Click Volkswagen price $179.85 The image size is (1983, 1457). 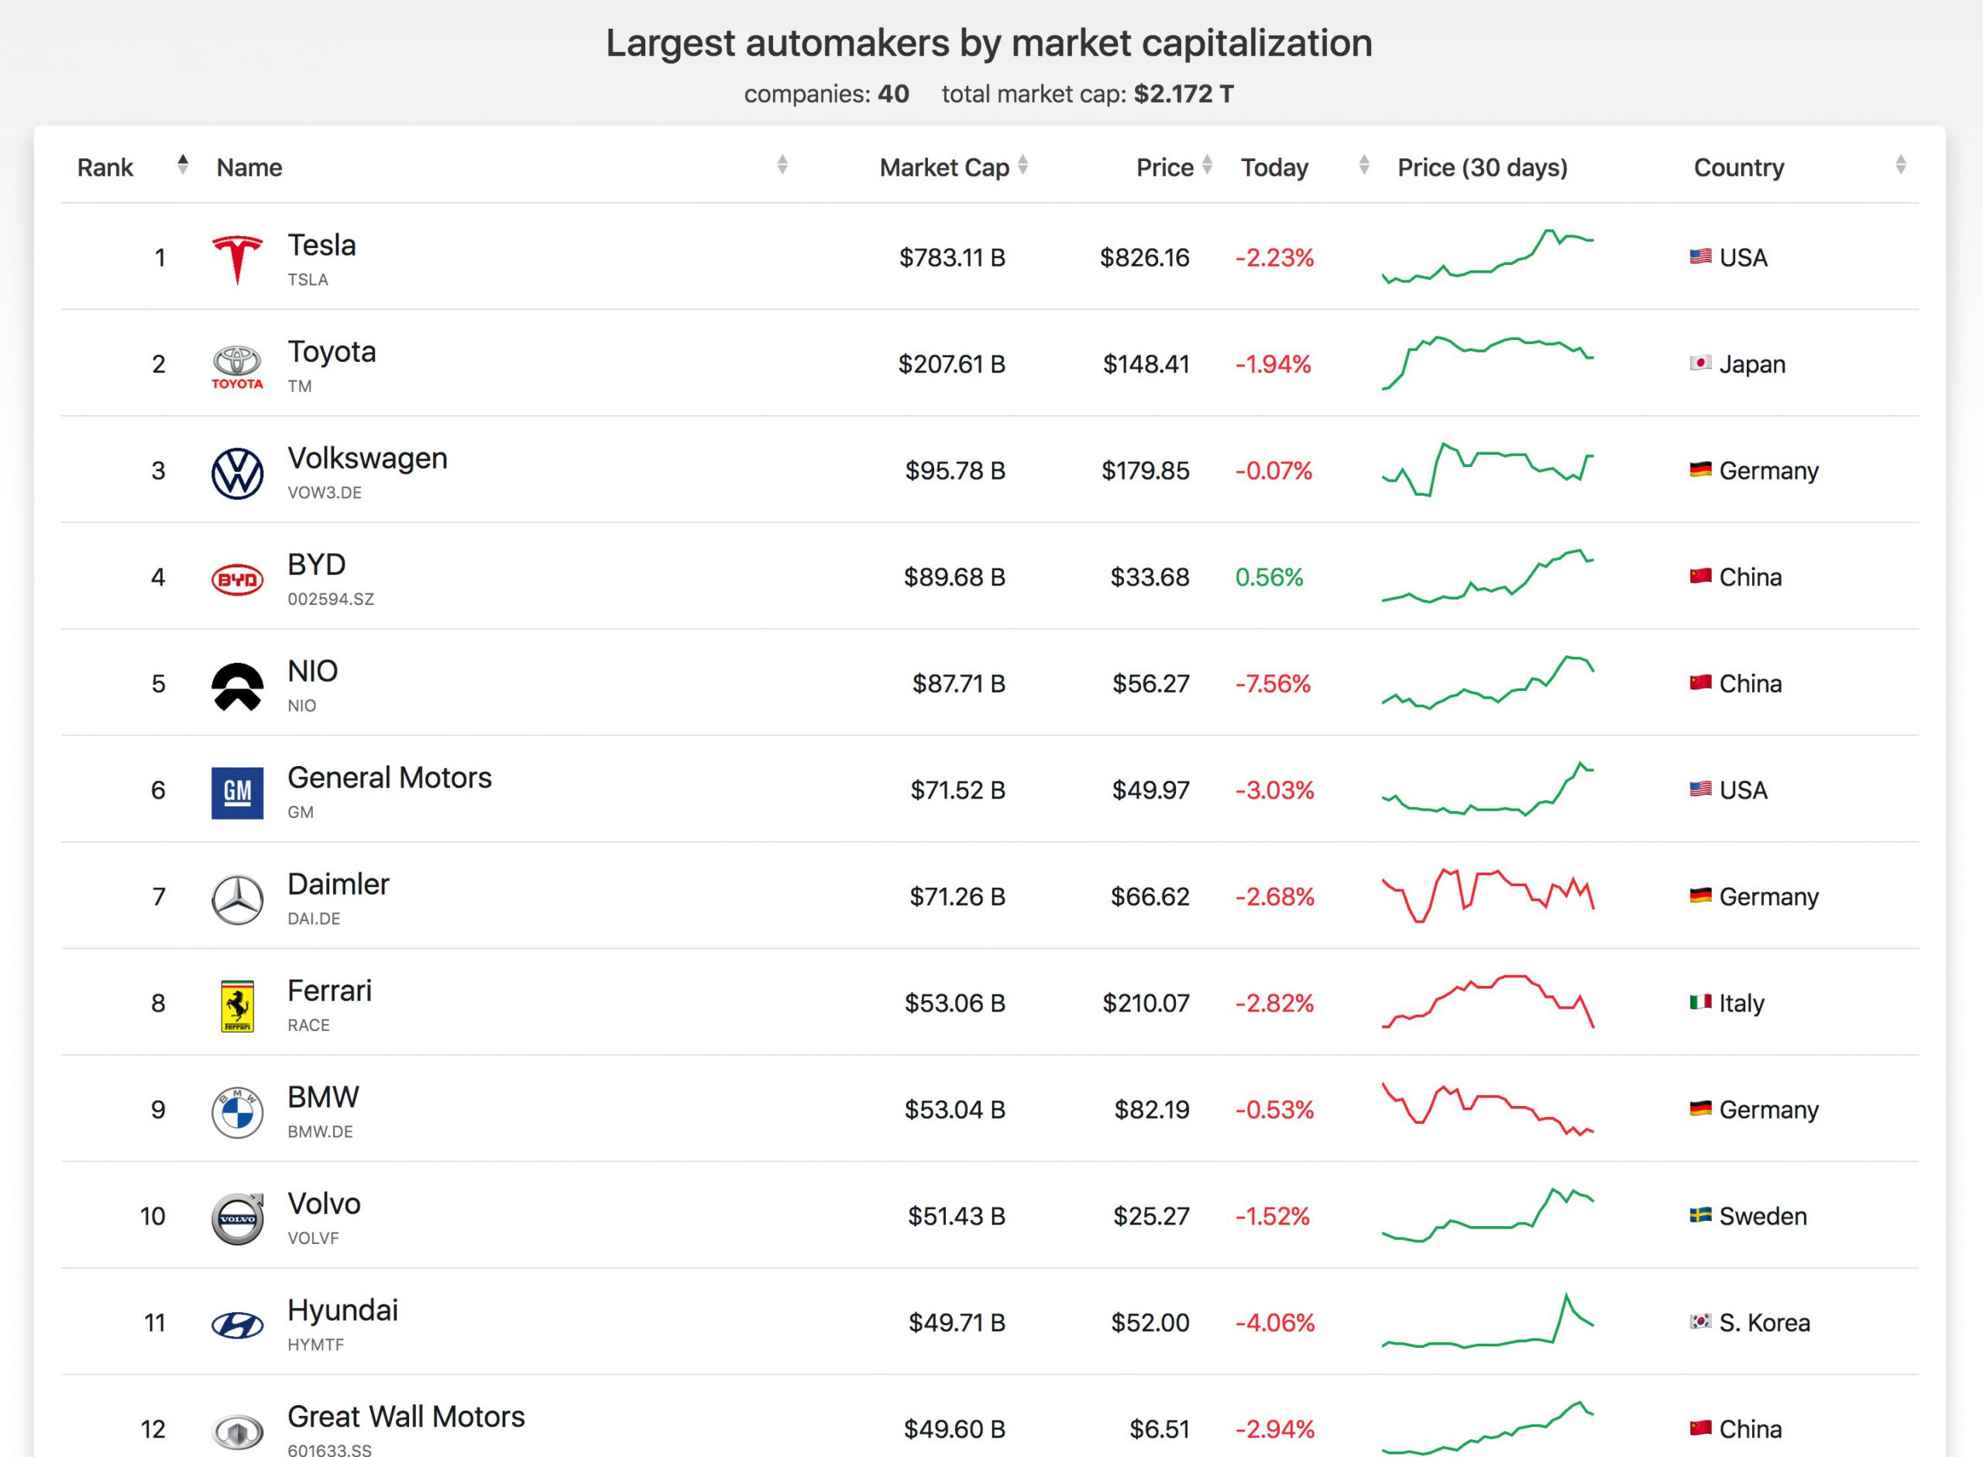point(1146,471)
